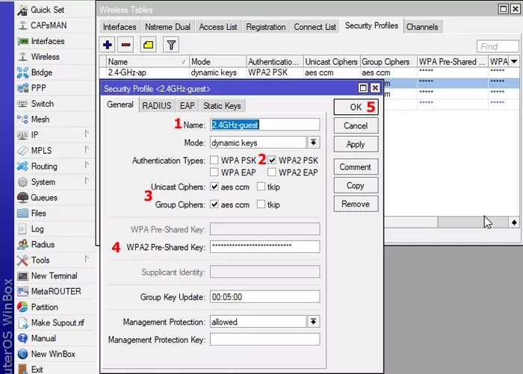Switch to the Registration tab
This screenshot has width=523, height=374.
[x=266, y=27]
